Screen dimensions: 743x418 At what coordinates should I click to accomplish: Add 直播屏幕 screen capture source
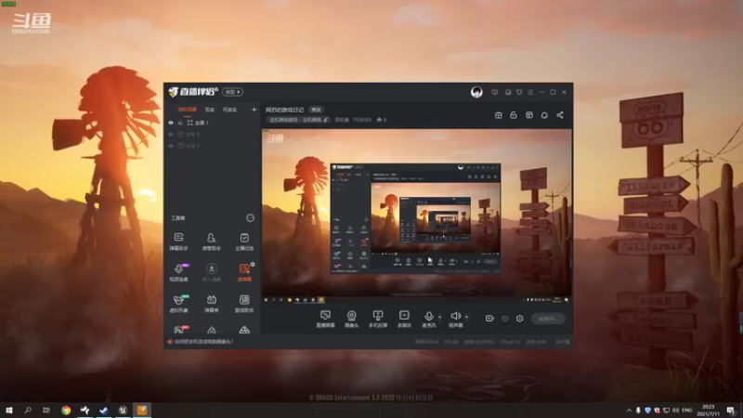click(x=326, y=319)
